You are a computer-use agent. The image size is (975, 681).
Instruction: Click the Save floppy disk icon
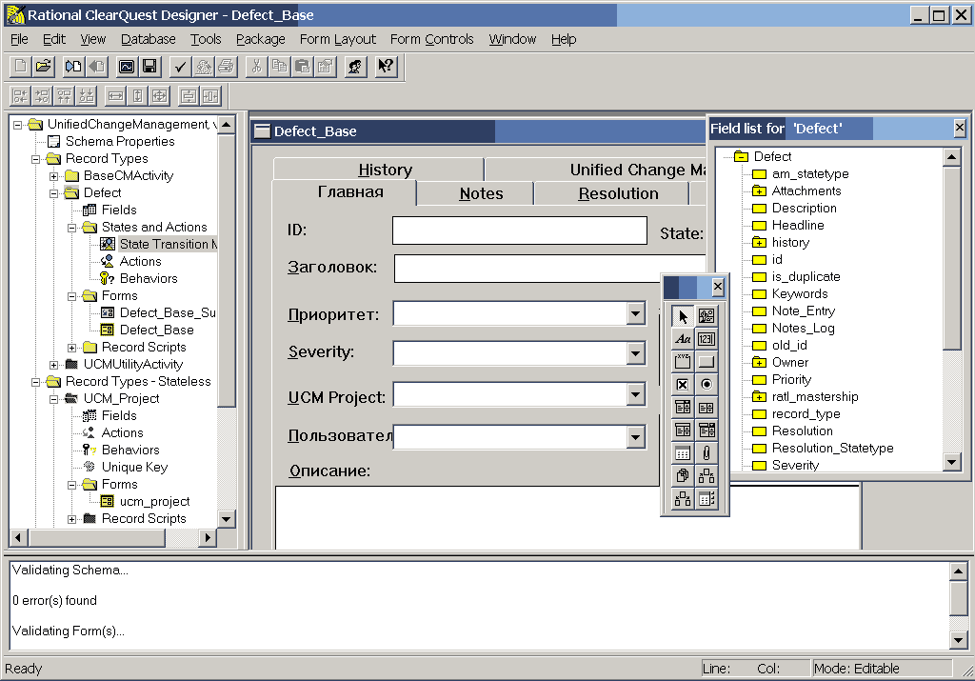pos(149,66)
